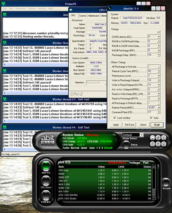The width and height of the screenshot is (172, 213).
Task: Select the green abit EQ round button
Action: [46, 166]
